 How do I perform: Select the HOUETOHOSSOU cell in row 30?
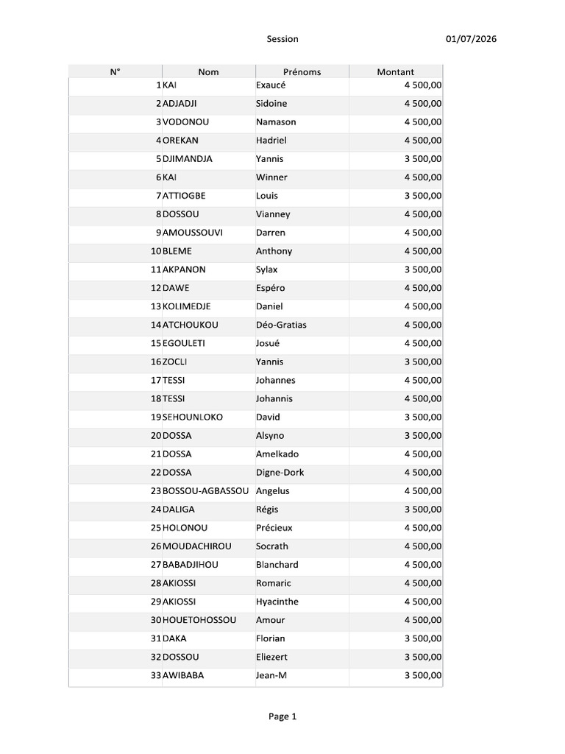208,620
